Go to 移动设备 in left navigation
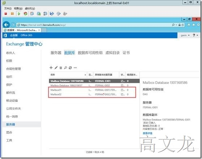The width and height of the screenshot is (202, 159). [x=12, y=100]
